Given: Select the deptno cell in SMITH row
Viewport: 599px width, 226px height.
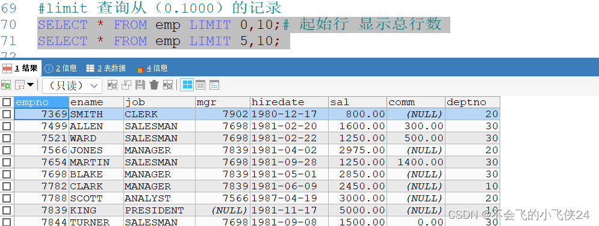Looking at the screenshot, I should pyautogui.click(x=473, y=114).
